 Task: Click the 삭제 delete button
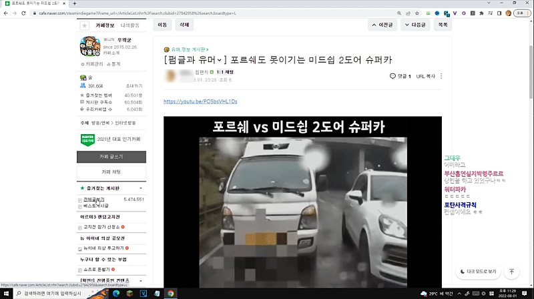(183, 25)
